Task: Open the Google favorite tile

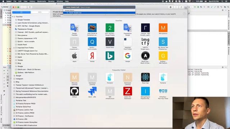Action: 128,56
